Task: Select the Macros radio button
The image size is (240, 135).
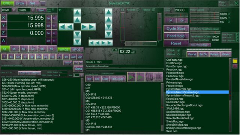Action: pyautogui.click(x=178, y=54)
